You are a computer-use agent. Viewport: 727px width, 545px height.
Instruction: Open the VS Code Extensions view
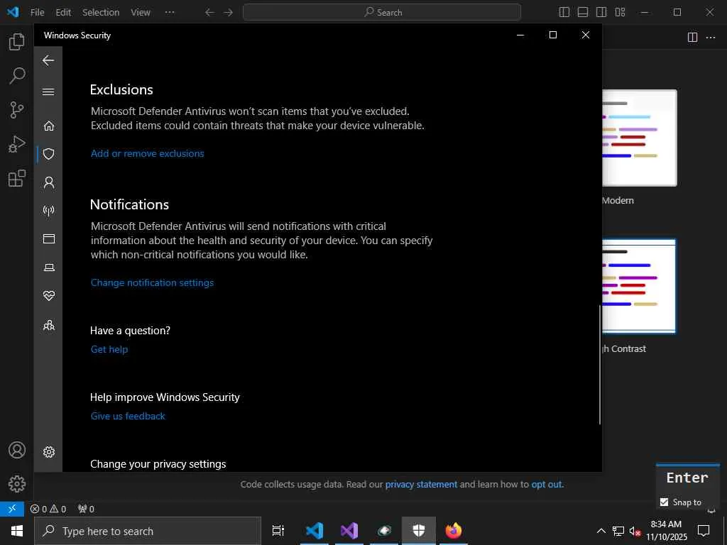17,178
